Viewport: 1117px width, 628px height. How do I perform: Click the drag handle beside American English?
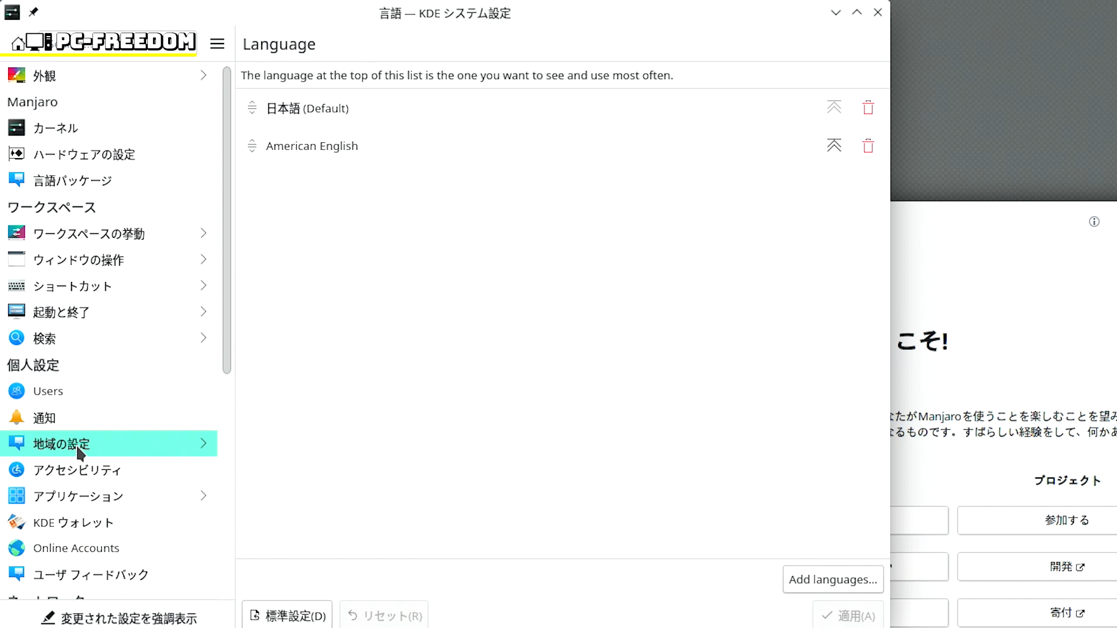[252, 146]
